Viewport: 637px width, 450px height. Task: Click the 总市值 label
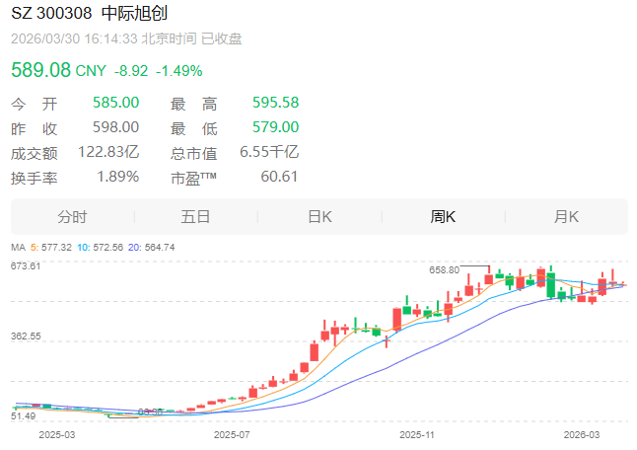pyautogui.click(x=194, y=153)
